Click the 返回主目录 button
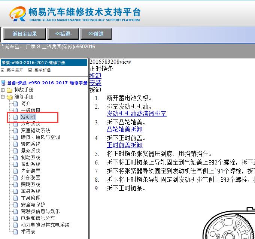The width and height of the screenshot is (255, 239). (24, 34)
